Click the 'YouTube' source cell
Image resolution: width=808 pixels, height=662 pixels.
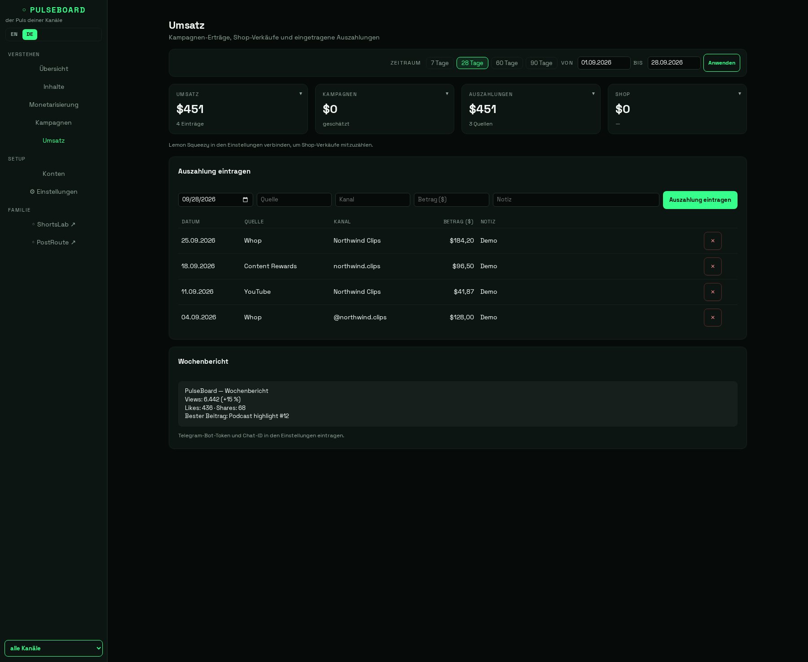(x=257, y=292)
